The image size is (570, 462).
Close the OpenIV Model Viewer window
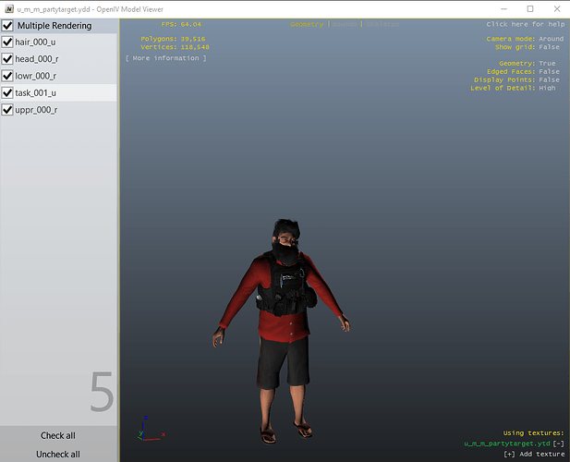coord(556,8)
